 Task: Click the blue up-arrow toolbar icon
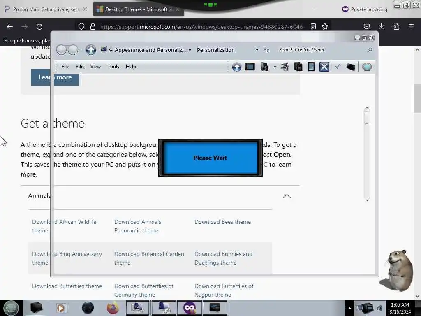coord(236,67)
